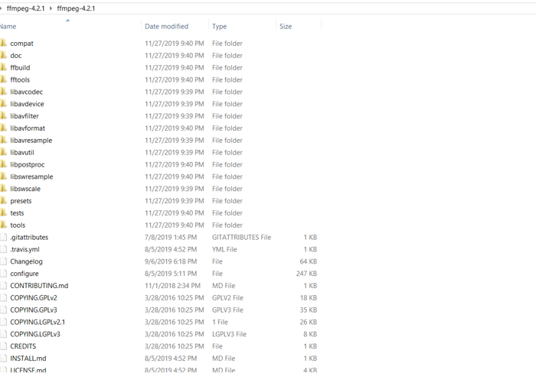
Task: Select the libavcodec folder icon
Action: tap(4, 92)
